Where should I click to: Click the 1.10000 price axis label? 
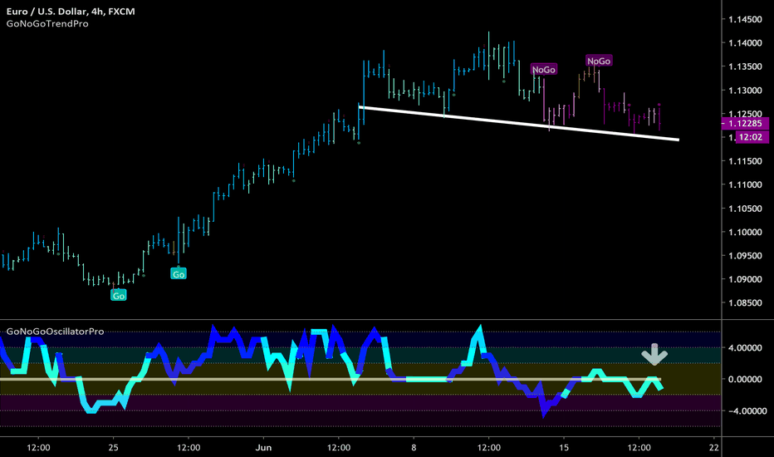click(x=746, y=232)
